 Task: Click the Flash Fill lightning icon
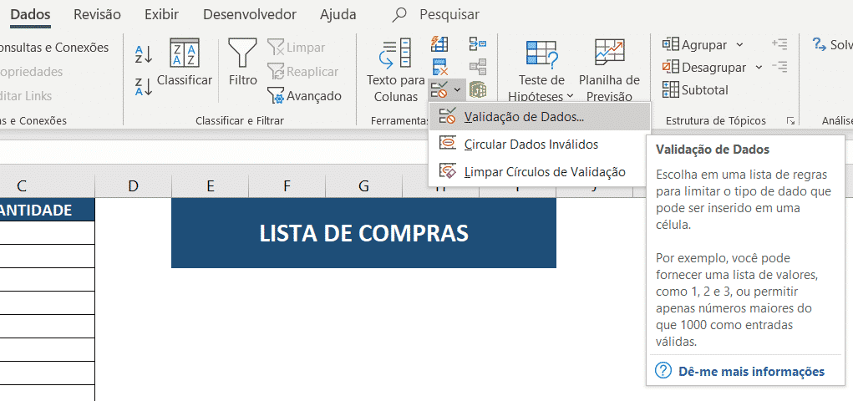coord(439,43)
